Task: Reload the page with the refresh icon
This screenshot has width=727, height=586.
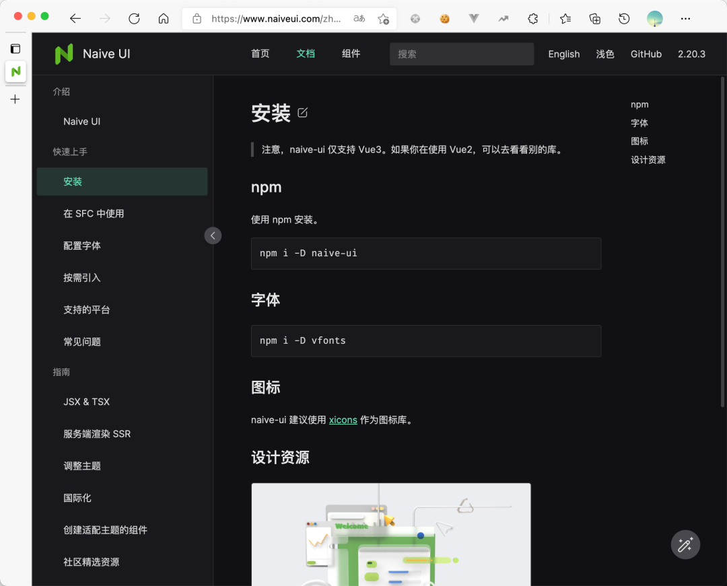Action: (134, 18)
